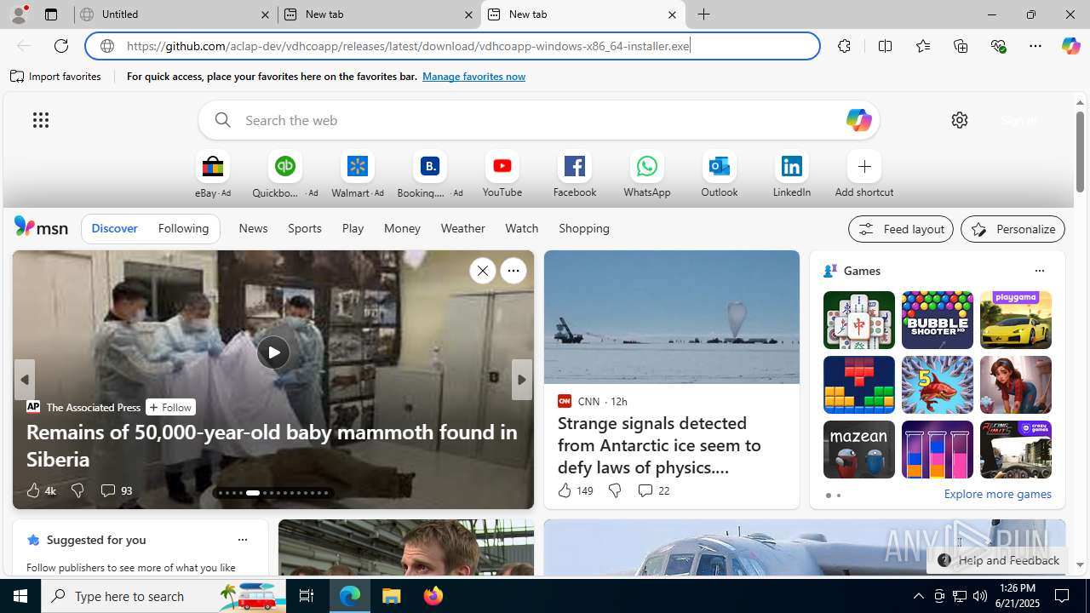Select the Following feed tab

(x=183, y=228)
